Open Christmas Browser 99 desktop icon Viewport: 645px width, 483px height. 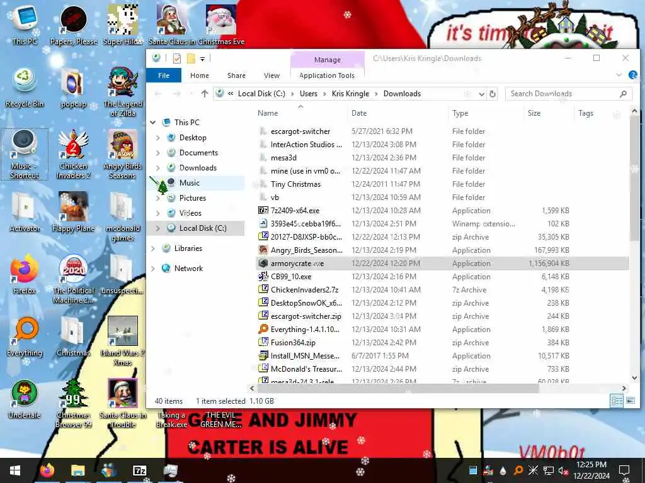pyautogui.click(x=74, y=403)
